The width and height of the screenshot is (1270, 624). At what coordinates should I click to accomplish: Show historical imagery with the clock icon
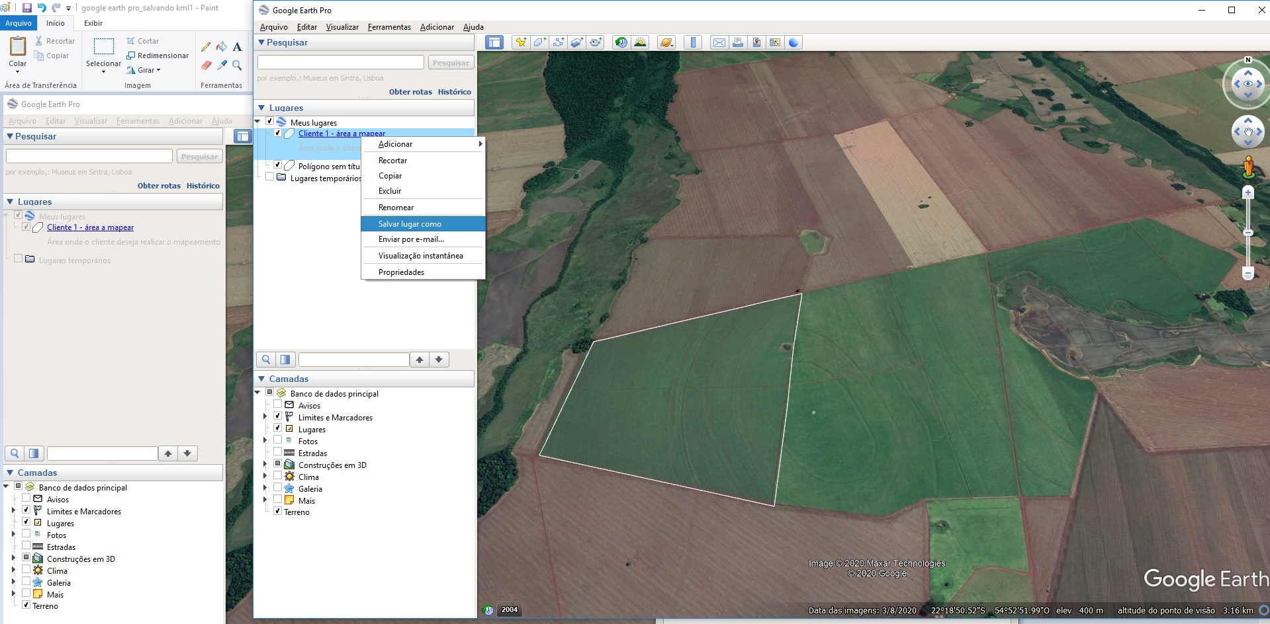click(621, 42)
